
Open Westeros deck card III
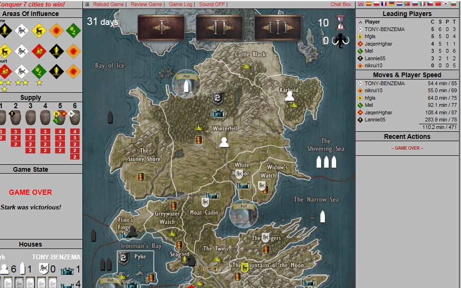(277, 28)
